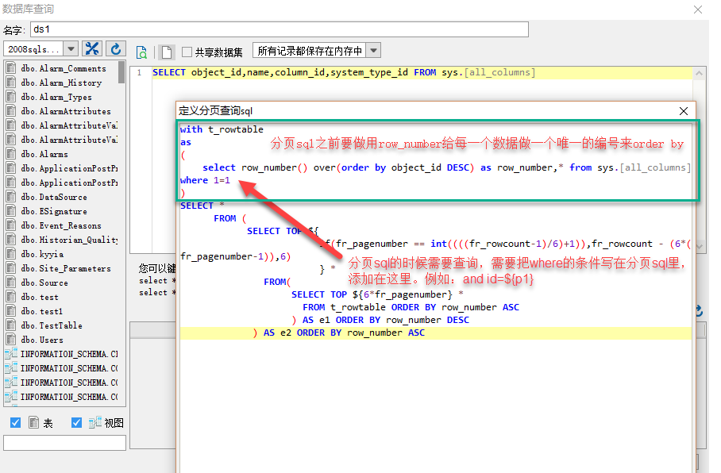Click the table icon next to 表 checkbox
The height and width of the screenshot is (473, 721).
pos(33,422)
